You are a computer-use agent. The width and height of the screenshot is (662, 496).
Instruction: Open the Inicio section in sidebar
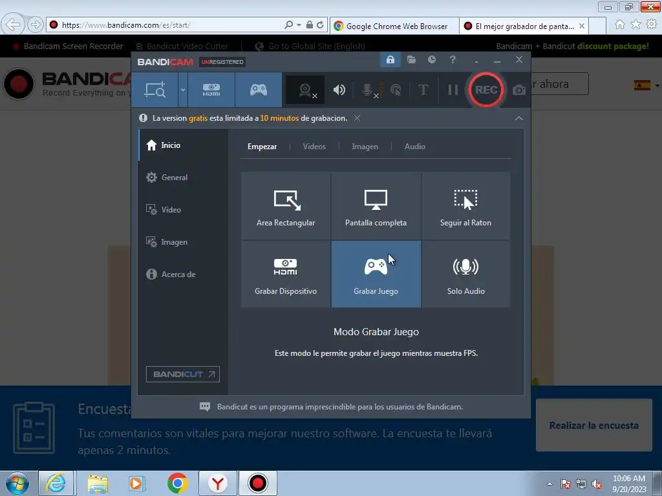click(183, 145)
